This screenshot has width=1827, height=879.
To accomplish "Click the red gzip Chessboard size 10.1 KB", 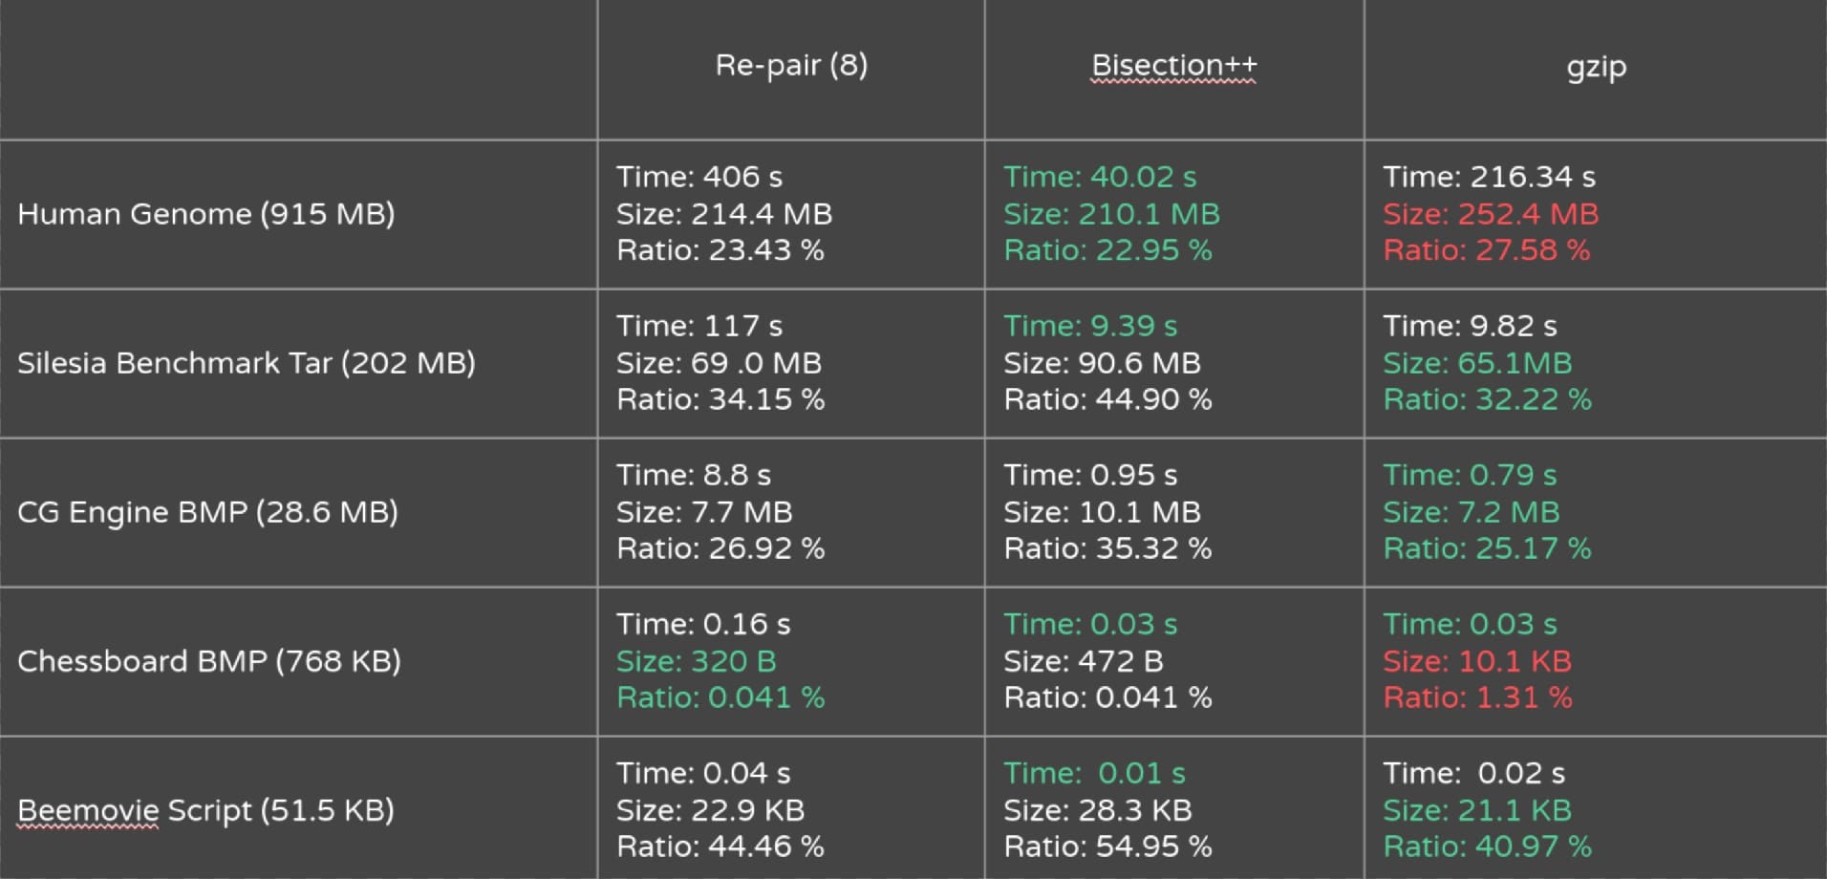I will tap(1477, 660).
